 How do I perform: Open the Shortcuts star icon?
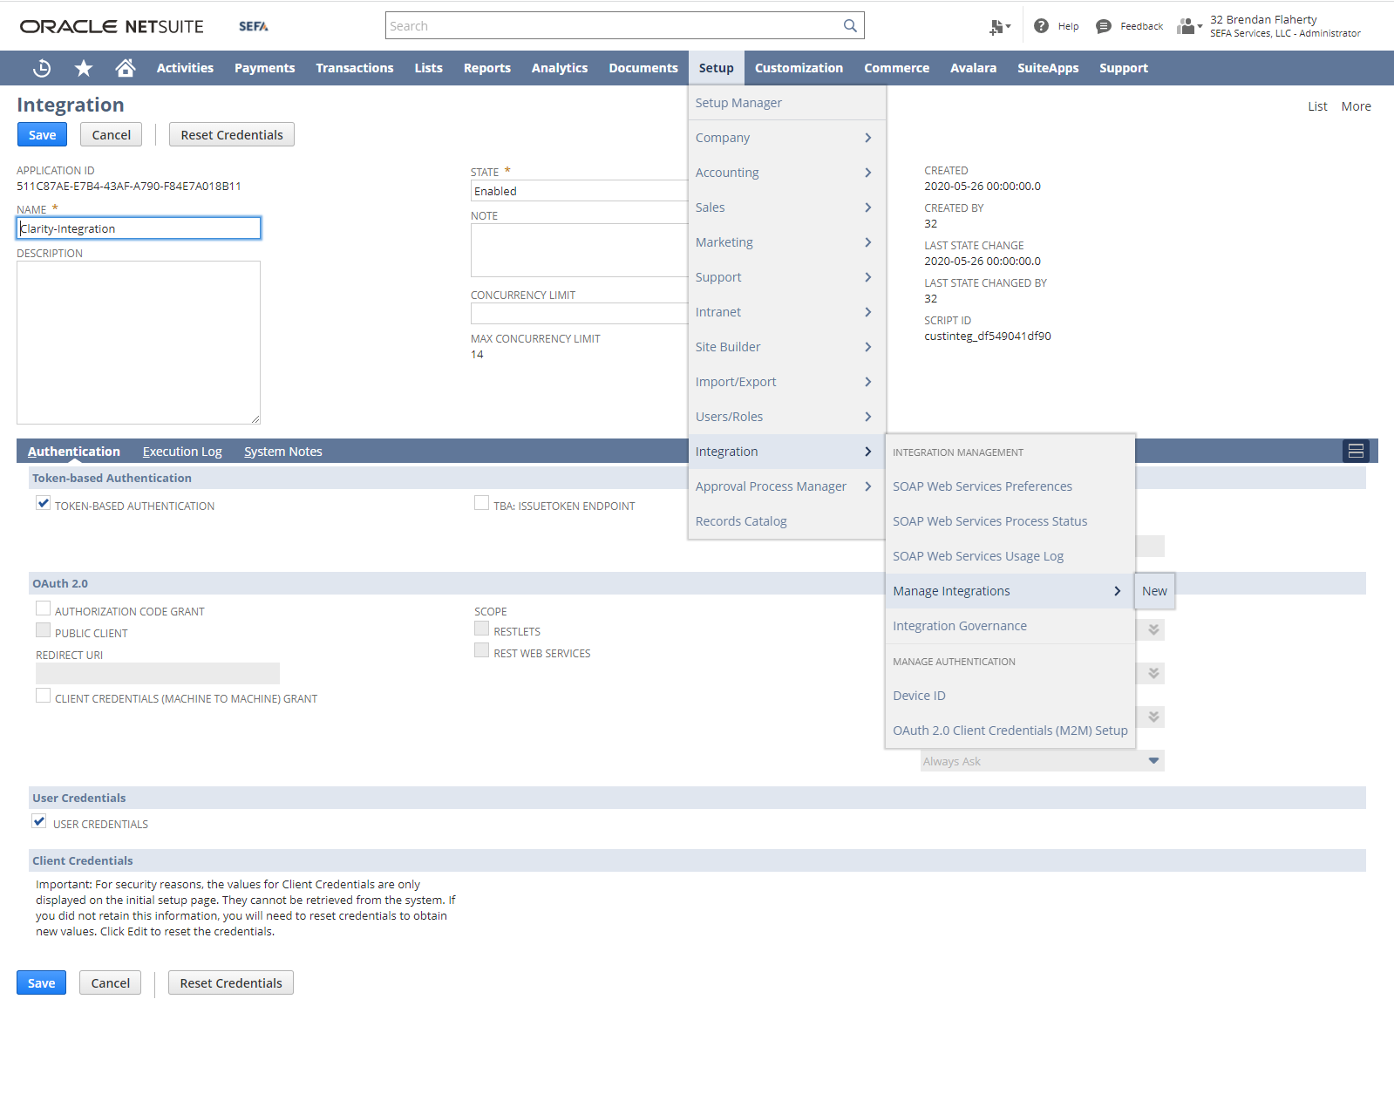pyautogui.click(x=84, y=68)
